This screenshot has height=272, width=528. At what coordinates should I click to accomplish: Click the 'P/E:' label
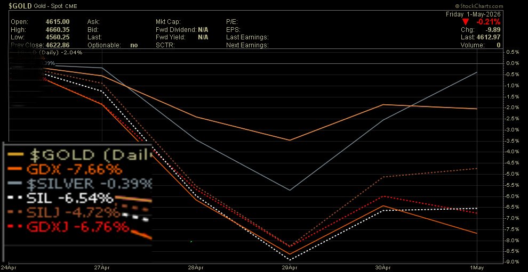(233, 22)
